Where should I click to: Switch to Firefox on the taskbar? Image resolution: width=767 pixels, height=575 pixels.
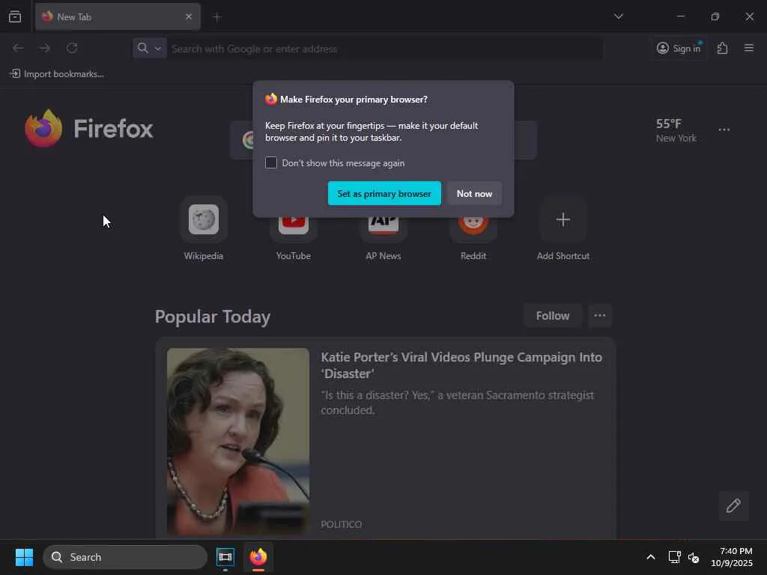[x=258, y=557]
